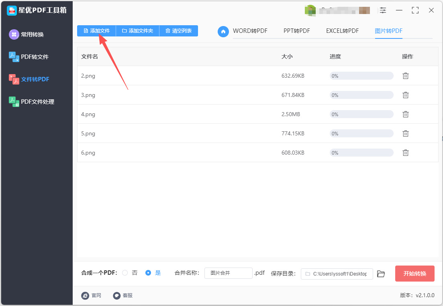Click the 6.png file name
Screen dimensions: 443x306
(x=88, y=153)
